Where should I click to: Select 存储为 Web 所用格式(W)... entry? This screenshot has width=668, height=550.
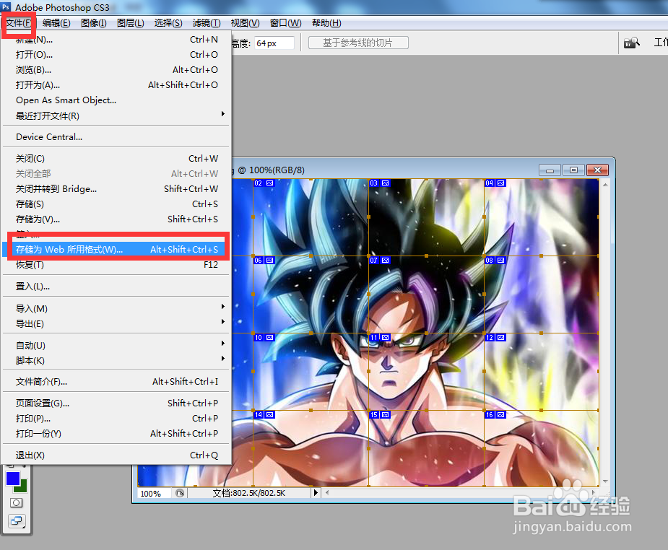[x=116, y=250]
